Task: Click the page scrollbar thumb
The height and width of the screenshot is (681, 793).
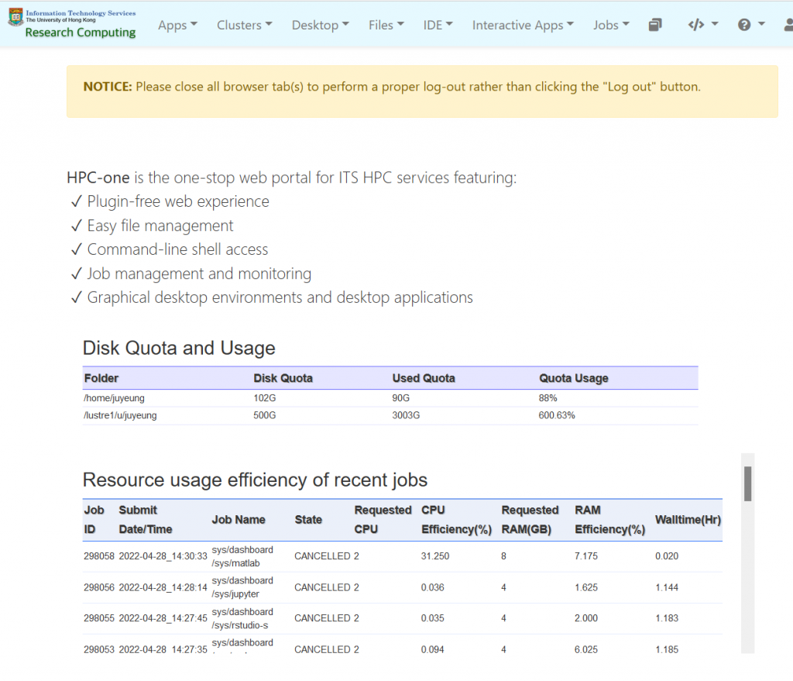Action: [x=748, y=482]
